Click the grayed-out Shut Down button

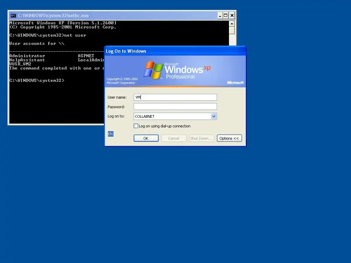[x=202, y=138]
